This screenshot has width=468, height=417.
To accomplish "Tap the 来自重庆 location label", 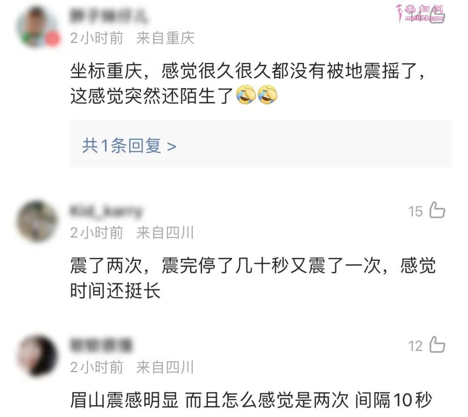I will pos(166,38).
